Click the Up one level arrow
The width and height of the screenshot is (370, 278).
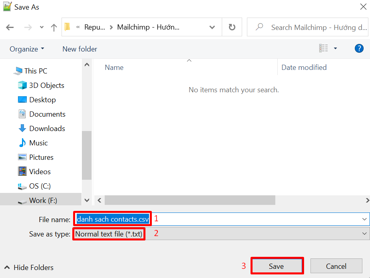pos(54,27)
